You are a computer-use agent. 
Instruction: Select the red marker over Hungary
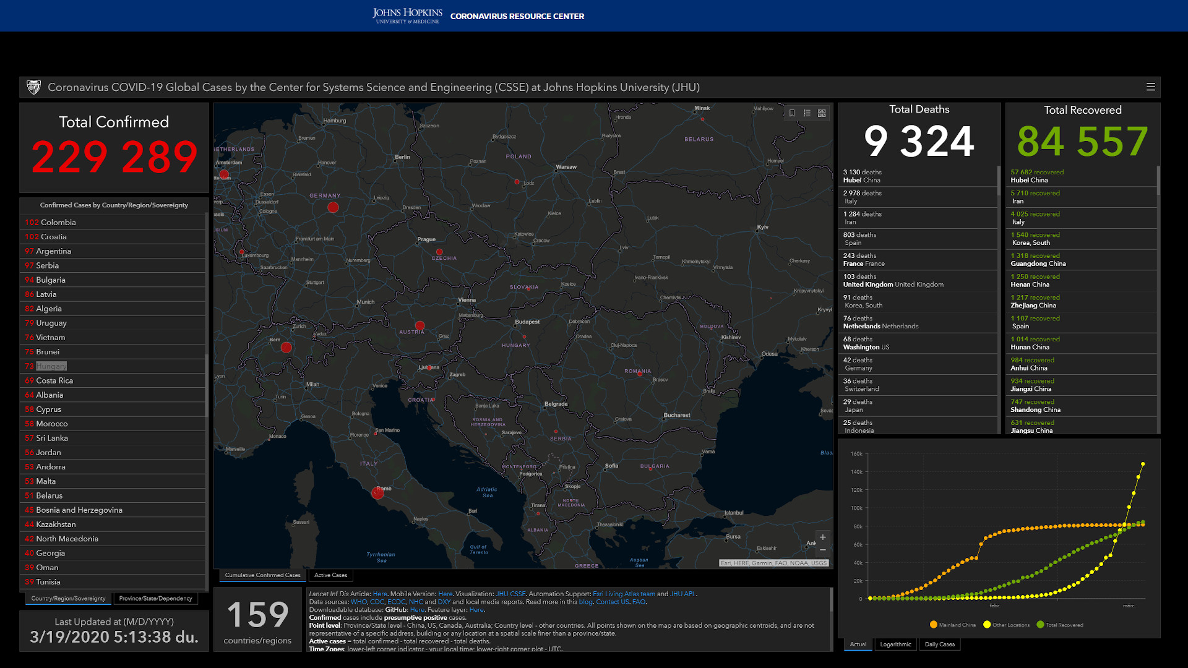(524, 337)
